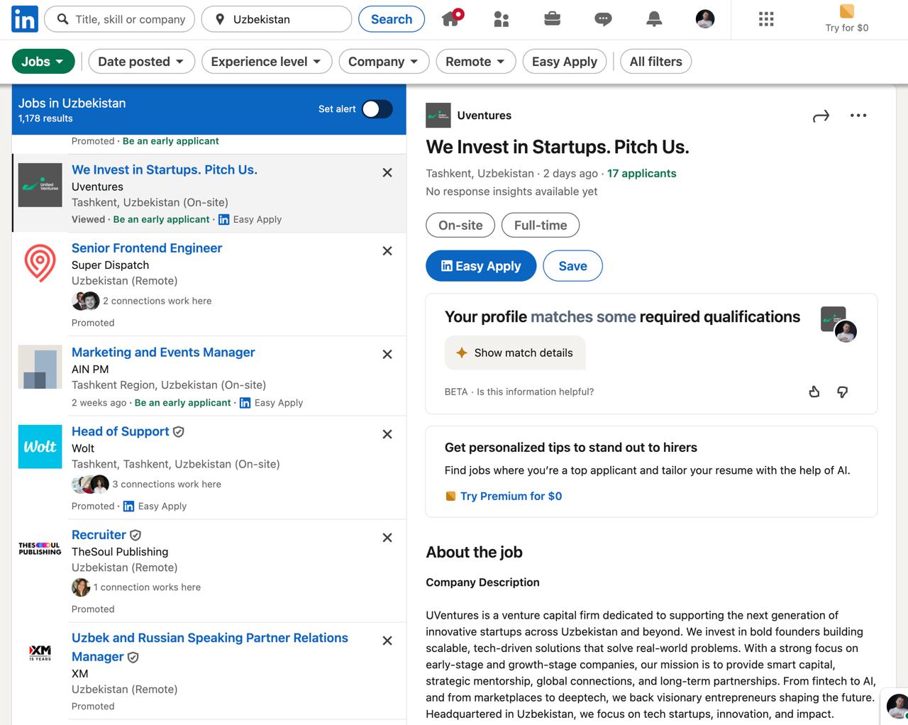Dismiss the Recruiter job listing

point(387,538)
